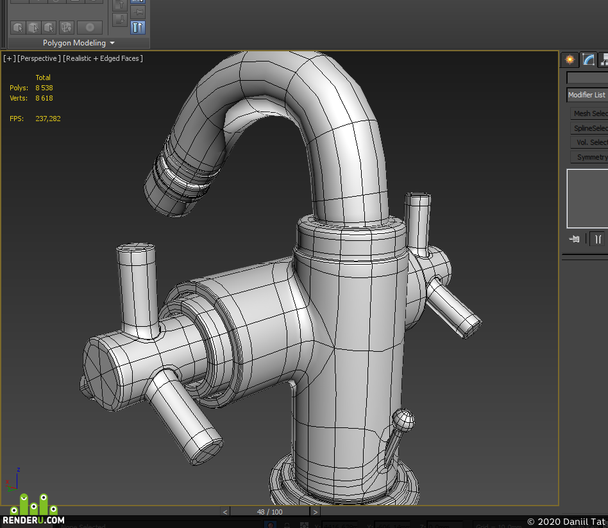Open the Hierarchy panel tab
Image resolution: width=608 pixels, height=528 pixels.
pyautogui.click(x=604, y=60)
